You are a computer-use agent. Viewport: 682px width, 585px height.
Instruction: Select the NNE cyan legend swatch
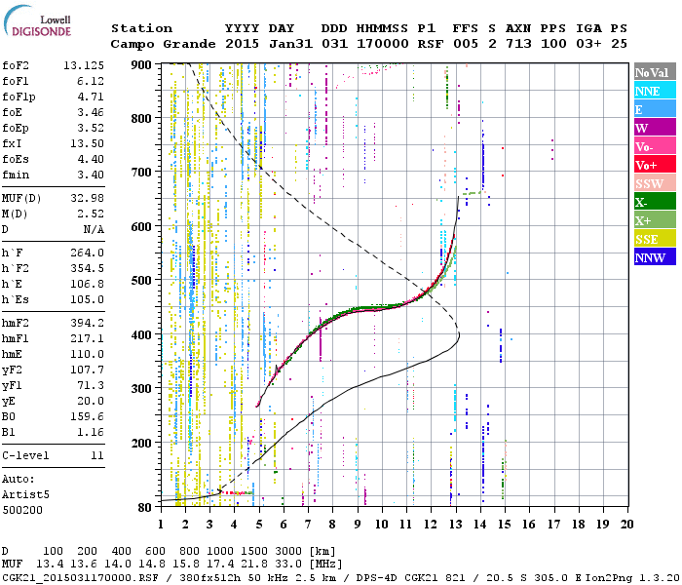655,91
